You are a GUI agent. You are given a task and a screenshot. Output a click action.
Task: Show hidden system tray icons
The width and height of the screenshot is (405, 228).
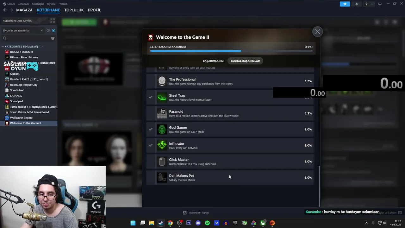(366, 223)
